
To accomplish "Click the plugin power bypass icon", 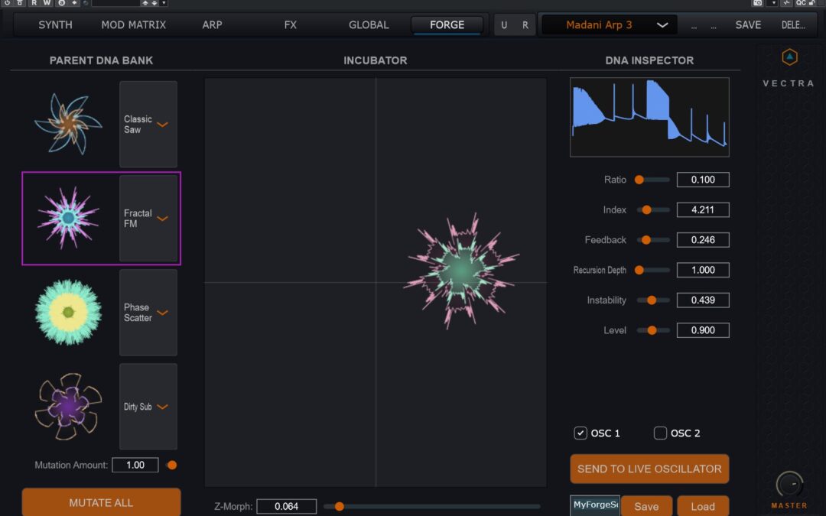I will (x=7, y=3).
